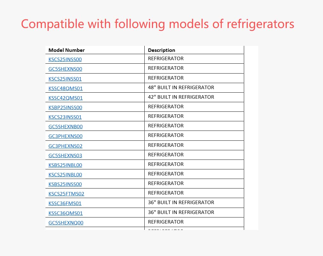Click the KSBP25INSS00 link
Image resolution: width=323 pixels, height=256 pixels.
(x=65, y=108)
